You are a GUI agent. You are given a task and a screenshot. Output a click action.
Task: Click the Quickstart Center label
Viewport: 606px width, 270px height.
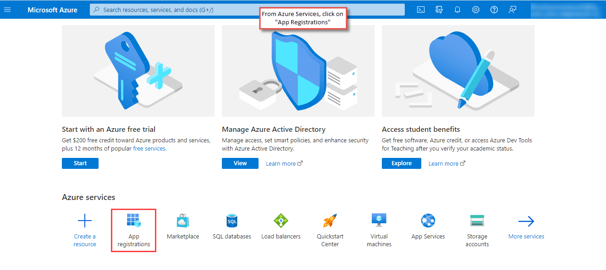click(x=330, y=240)
